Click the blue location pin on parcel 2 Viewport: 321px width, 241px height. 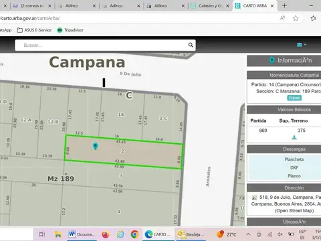(96, 146)
